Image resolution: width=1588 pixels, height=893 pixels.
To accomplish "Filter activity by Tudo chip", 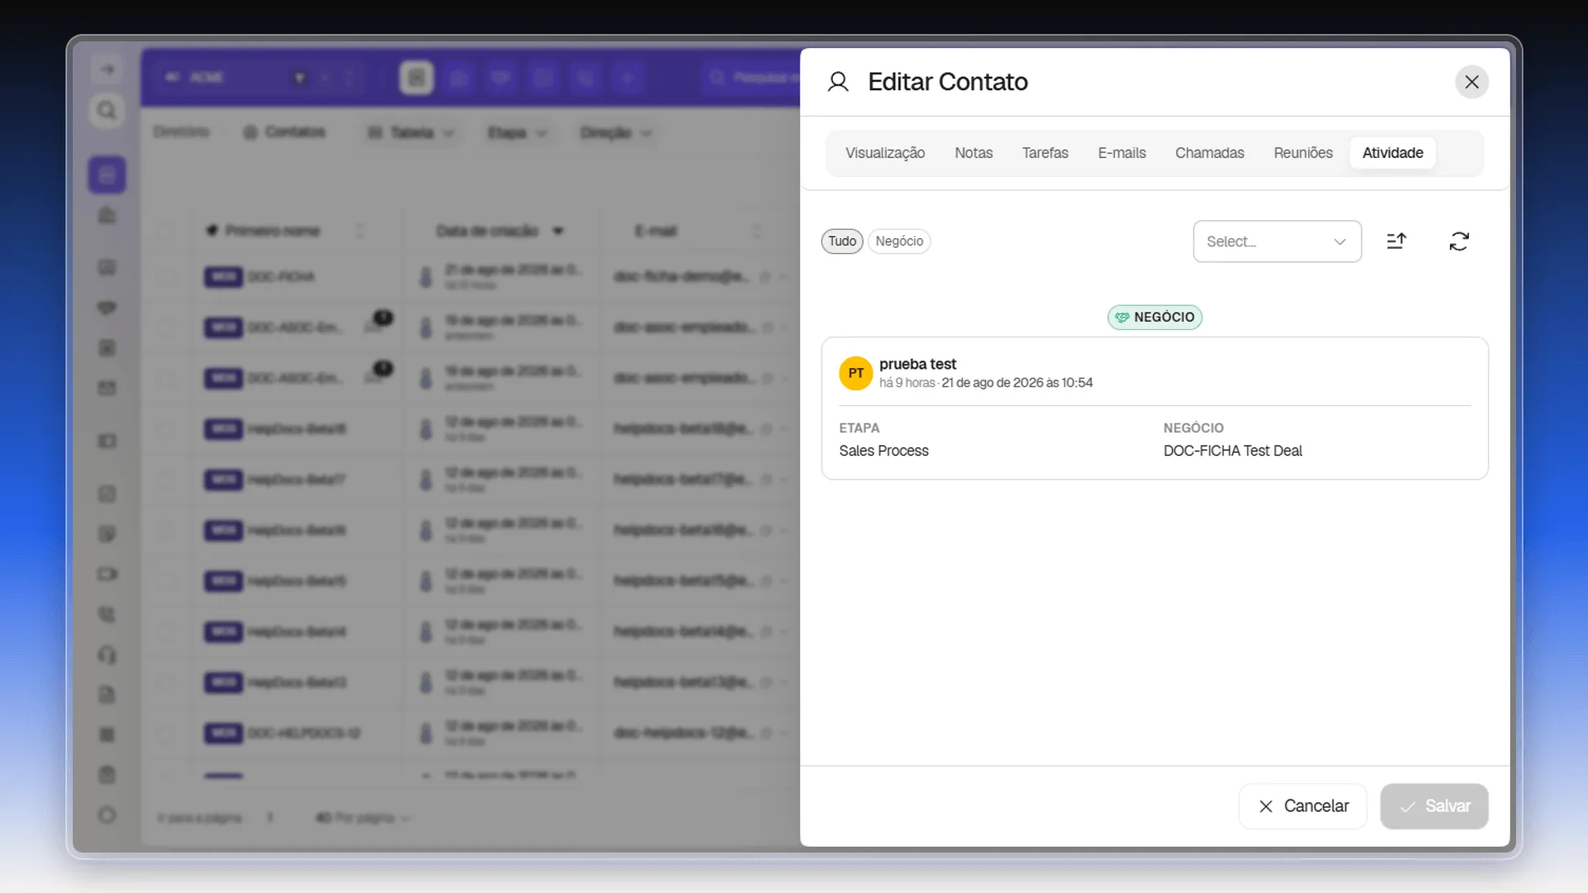I will [x=842, y=241].
